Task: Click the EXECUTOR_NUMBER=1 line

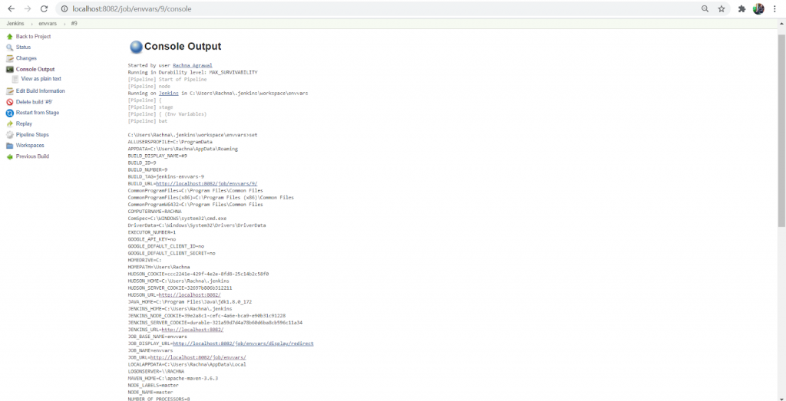Action: click(x=152, y=233)
